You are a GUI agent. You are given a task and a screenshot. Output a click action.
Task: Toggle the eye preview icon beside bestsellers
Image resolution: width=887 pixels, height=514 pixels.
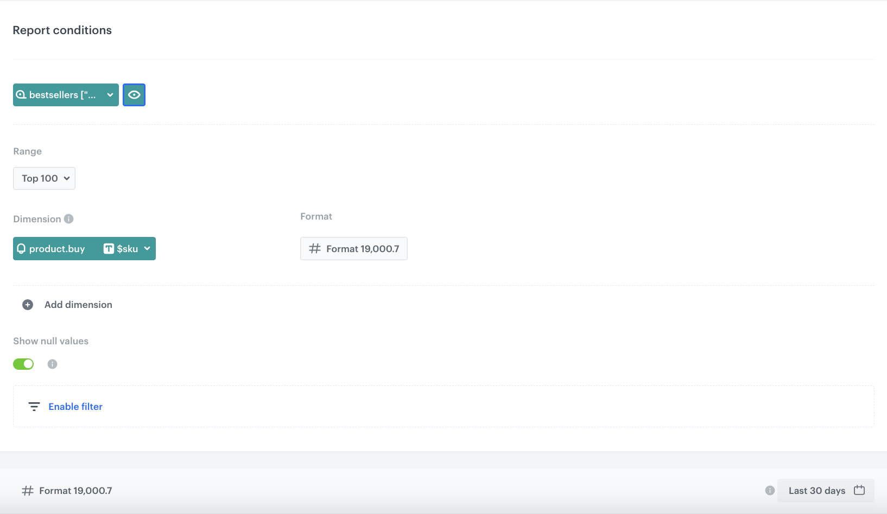click(134, 94)
